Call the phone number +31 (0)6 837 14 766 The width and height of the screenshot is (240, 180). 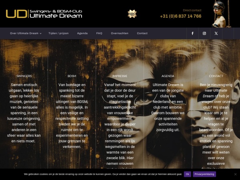tap(181, 16)
